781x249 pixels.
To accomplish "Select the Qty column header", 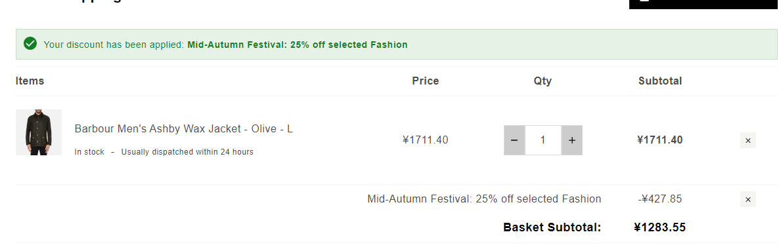I will click(x=543, y=81).
